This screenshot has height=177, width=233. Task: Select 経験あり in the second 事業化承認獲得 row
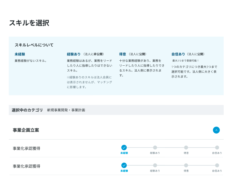click(x=155, y=165)
